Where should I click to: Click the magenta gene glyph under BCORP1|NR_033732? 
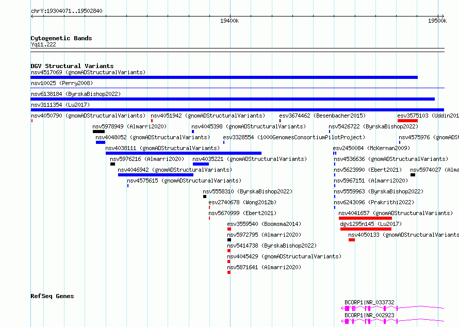click(392, 308)
